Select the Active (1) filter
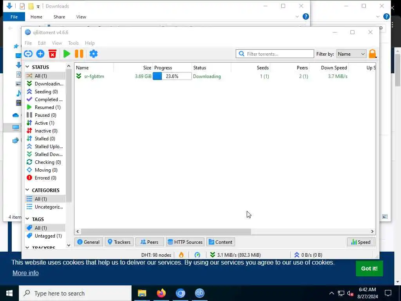Screen dimensions: 401x301 (45, 123)
